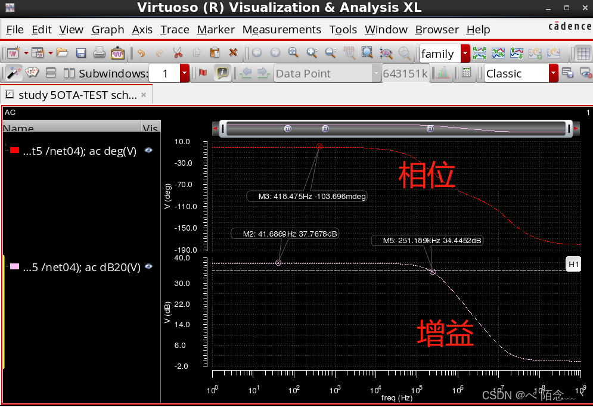The width and height of the screenshot is (593, 407).
Task: Select the M3 marker label box
Action: [x=307, y=196]
